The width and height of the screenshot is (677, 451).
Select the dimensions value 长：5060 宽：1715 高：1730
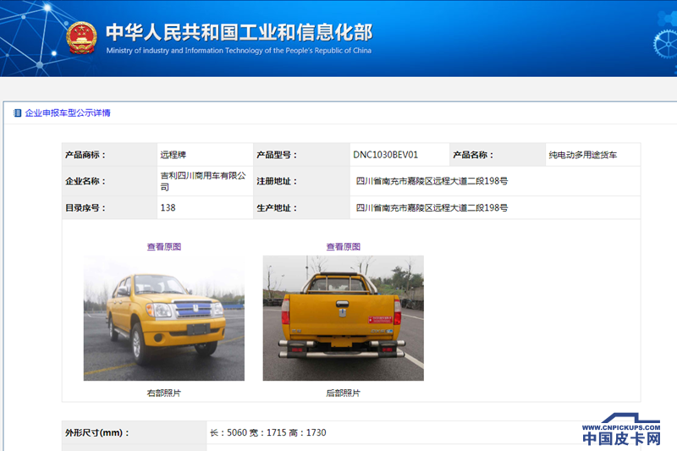268,433
